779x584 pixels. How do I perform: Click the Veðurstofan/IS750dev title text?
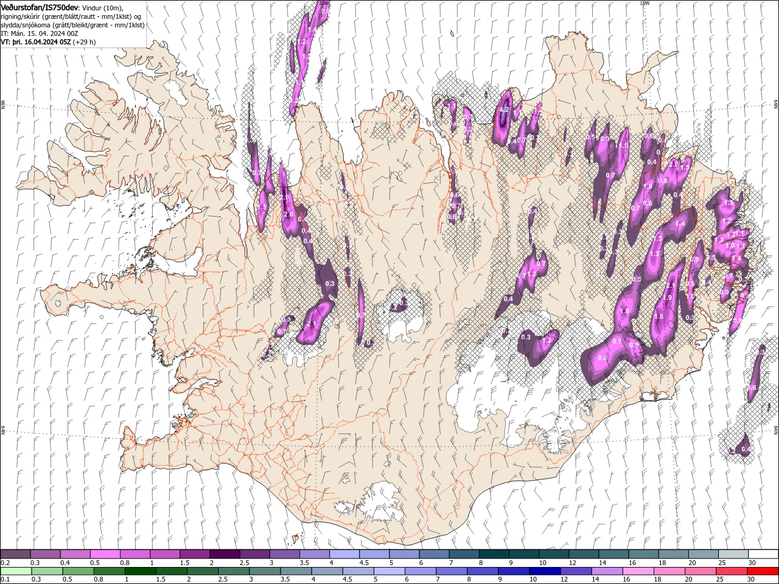(40, 7)
